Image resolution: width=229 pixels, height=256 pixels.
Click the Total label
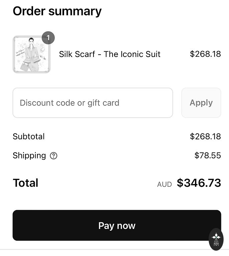coord(25,183)
